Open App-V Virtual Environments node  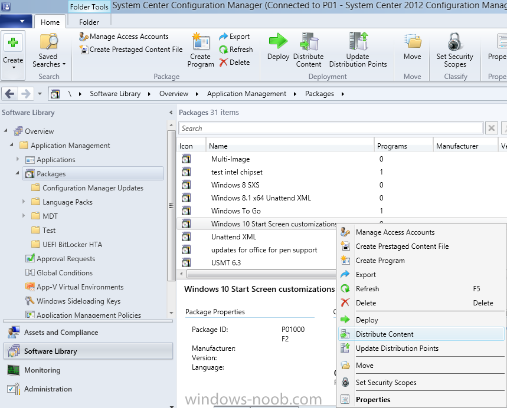pos(75,287)
